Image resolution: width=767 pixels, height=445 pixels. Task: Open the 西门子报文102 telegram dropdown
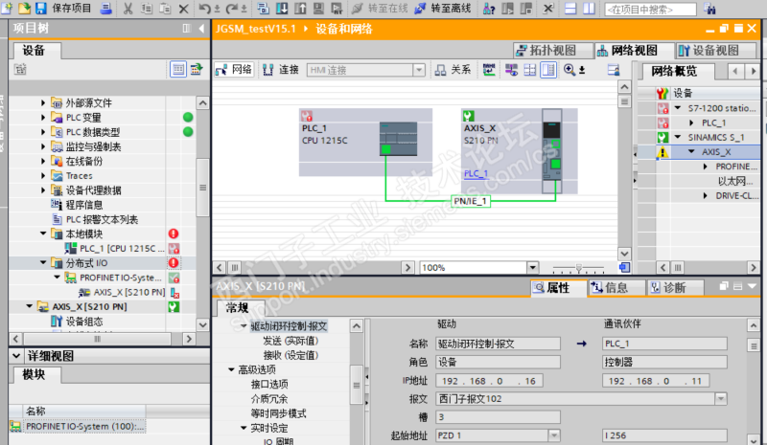(721, 399)
